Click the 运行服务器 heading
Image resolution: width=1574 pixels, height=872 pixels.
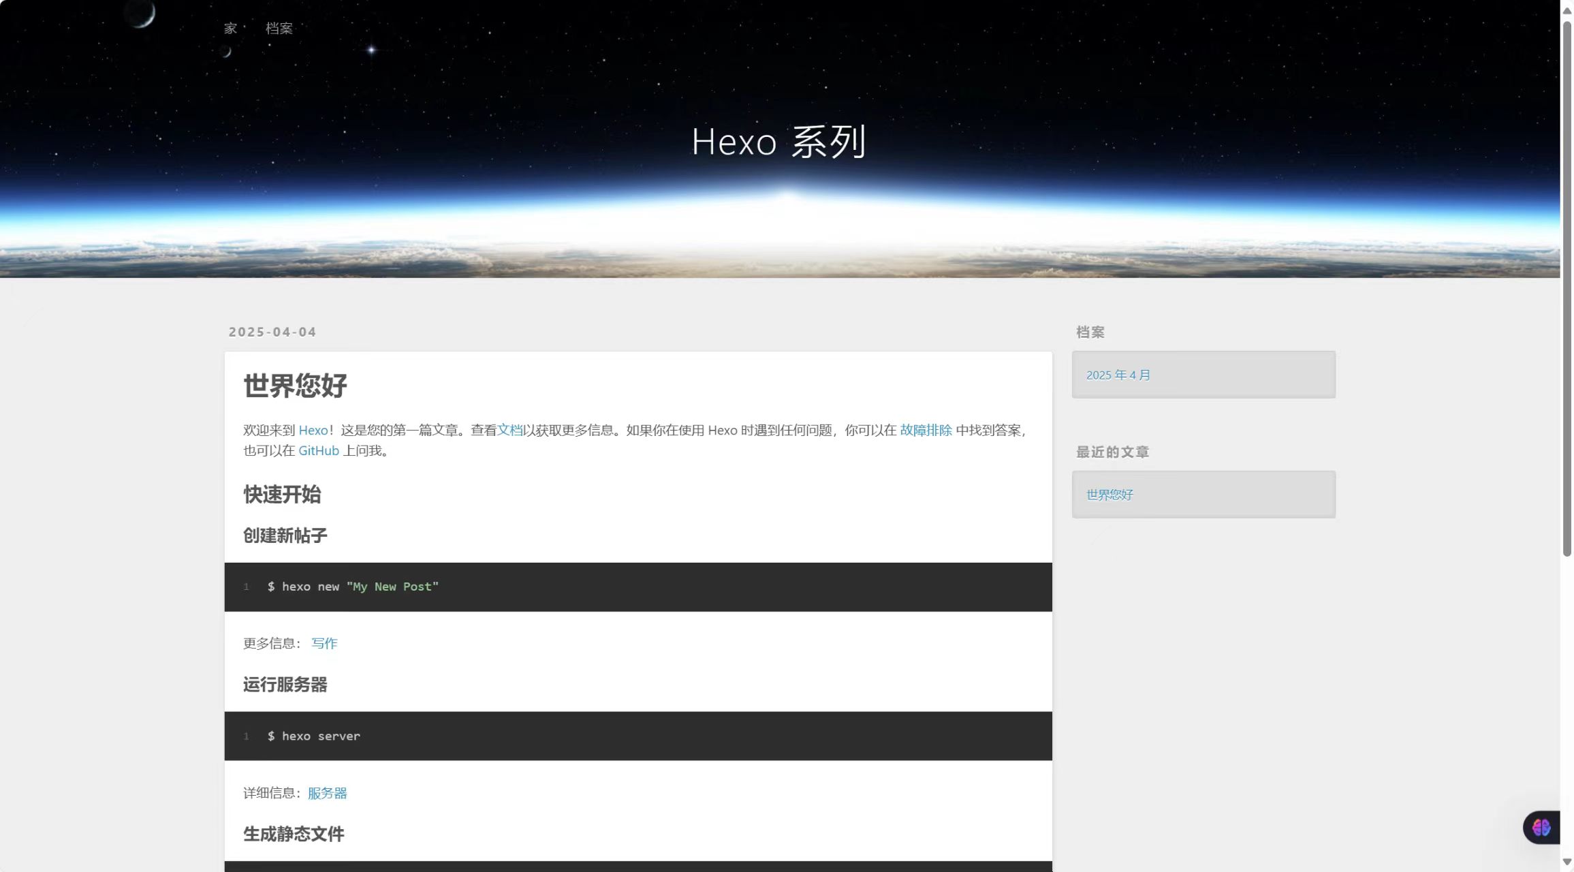tap(285, 685)
